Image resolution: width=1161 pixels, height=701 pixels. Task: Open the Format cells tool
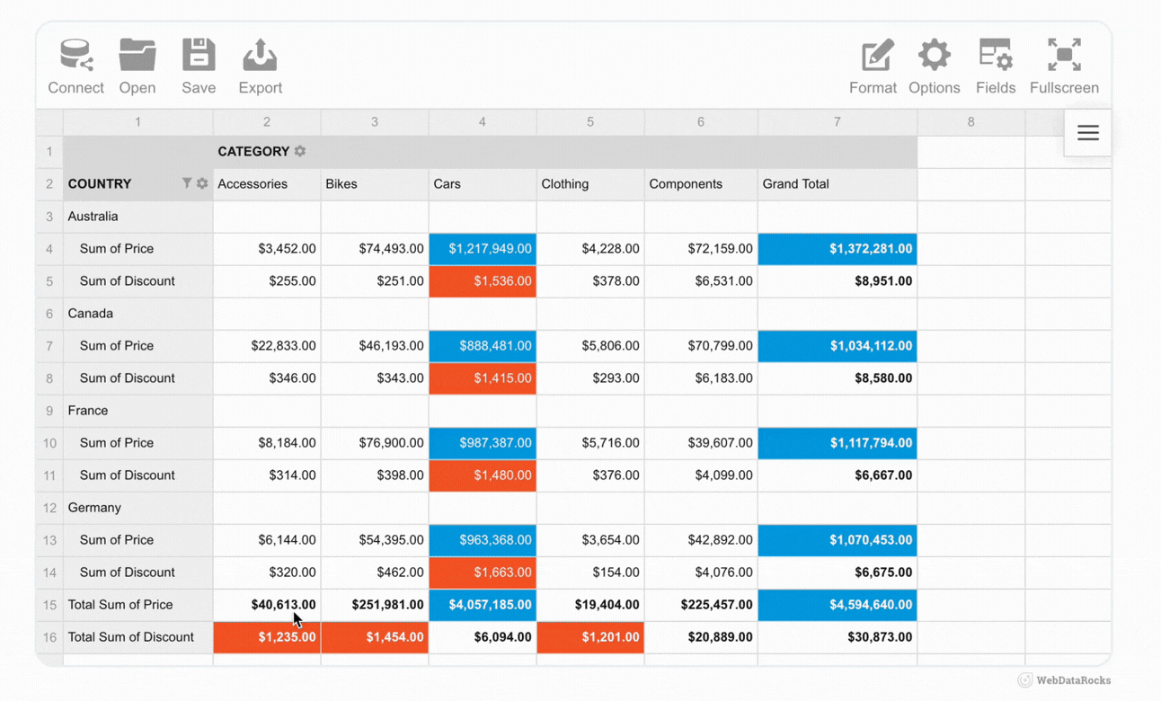click(875, 56)
